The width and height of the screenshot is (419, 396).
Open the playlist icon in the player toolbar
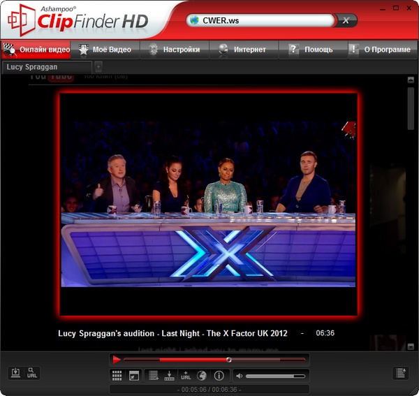click(x=154, y=376)
